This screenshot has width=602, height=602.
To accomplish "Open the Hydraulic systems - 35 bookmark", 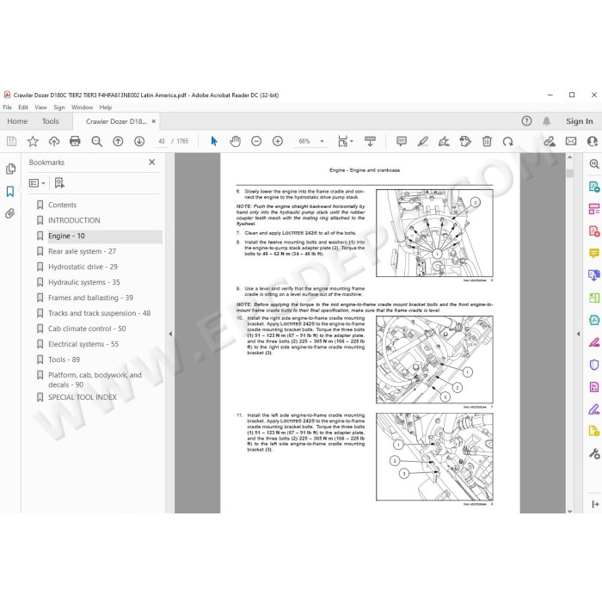I will 83,282.
